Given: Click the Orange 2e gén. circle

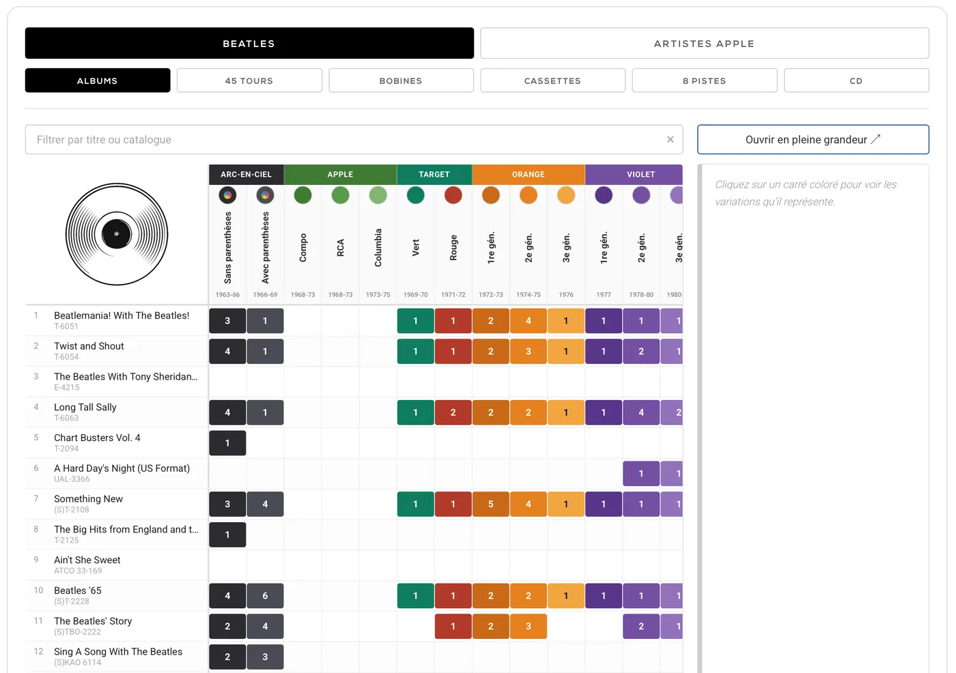Looking at the screenshot, I should pyautogui.click(x=528, y=195).
